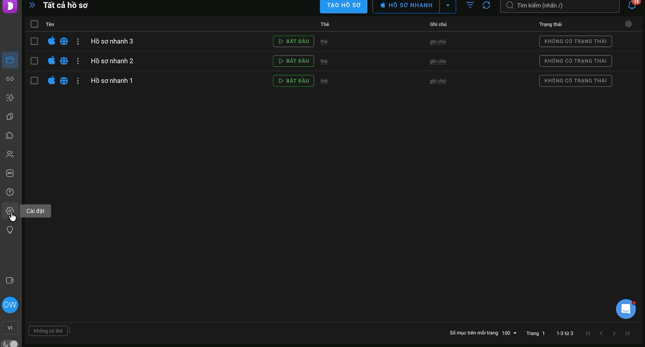Image resolution: width=645 pixels, height=347 pixels.
Task: Open the team users icon in sidebar
Action: [x=10, y=154]
